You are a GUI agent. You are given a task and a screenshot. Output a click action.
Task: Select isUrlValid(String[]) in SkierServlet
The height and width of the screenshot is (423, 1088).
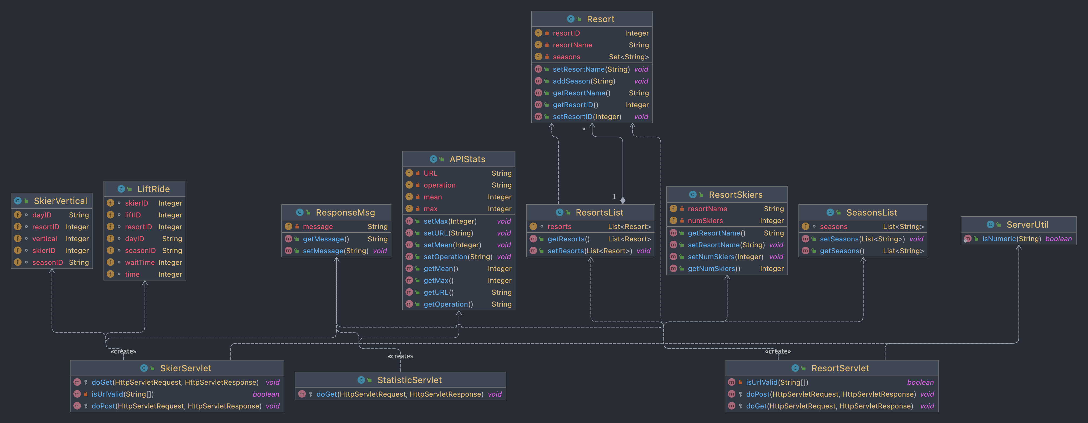122,394
